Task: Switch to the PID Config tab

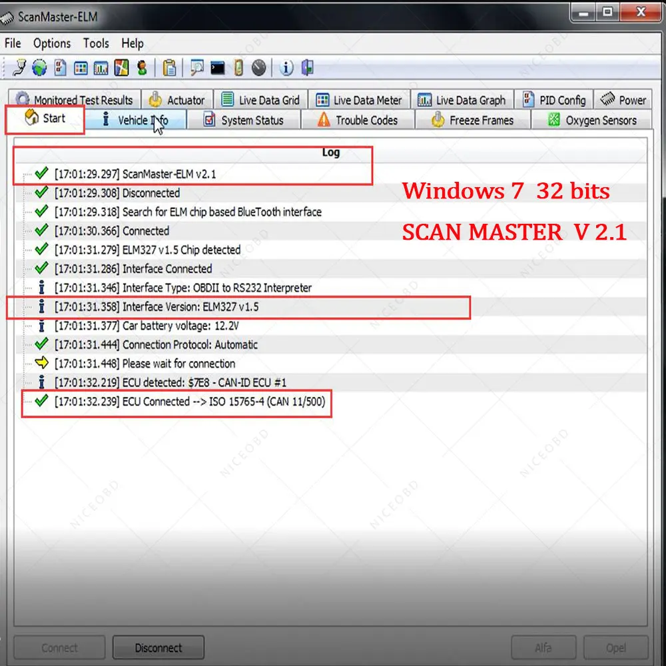Action: click(x=554, y=100)
